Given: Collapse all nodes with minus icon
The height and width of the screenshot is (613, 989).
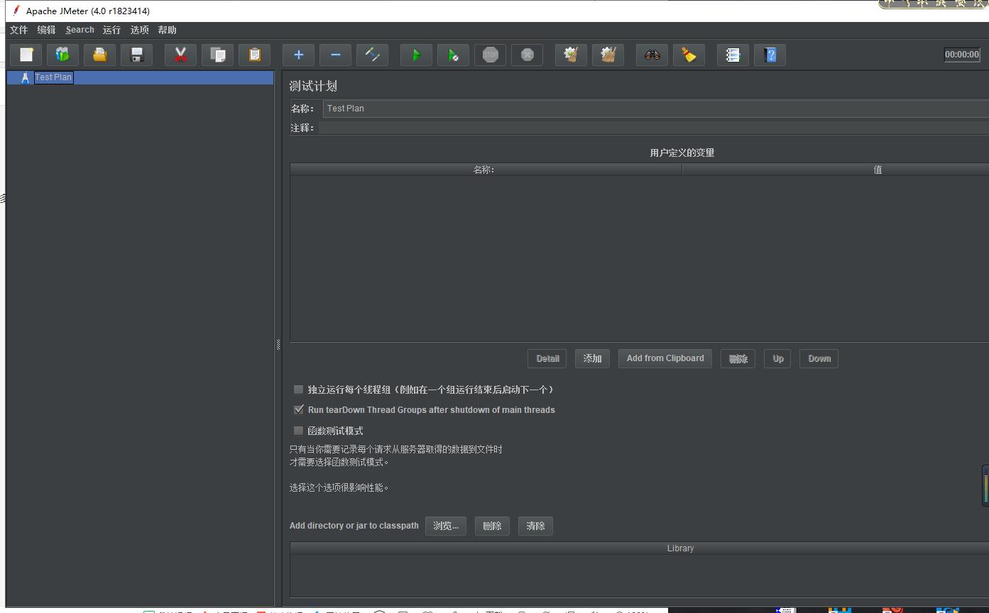Looking at the screenshot, I should coord(335,55).
